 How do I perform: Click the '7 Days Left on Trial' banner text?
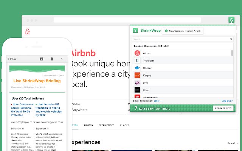[x=152, y=108]
